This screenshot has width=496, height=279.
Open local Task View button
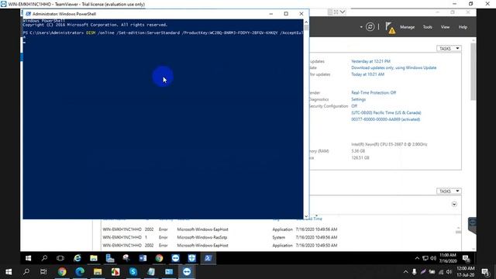point(43,271)
